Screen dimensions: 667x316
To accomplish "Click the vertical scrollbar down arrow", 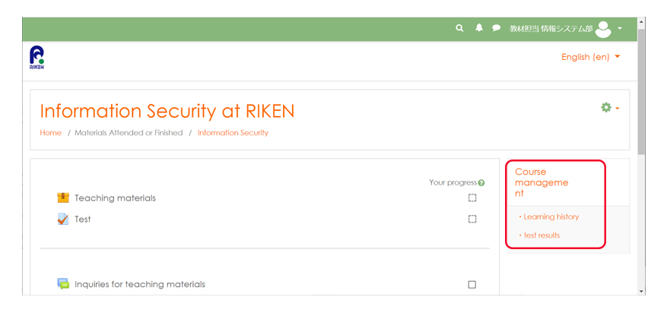I will (641, 292).
